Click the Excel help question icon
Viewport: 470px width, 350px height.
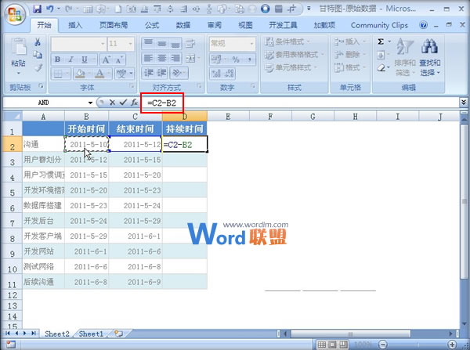click(x=424, y=25)
